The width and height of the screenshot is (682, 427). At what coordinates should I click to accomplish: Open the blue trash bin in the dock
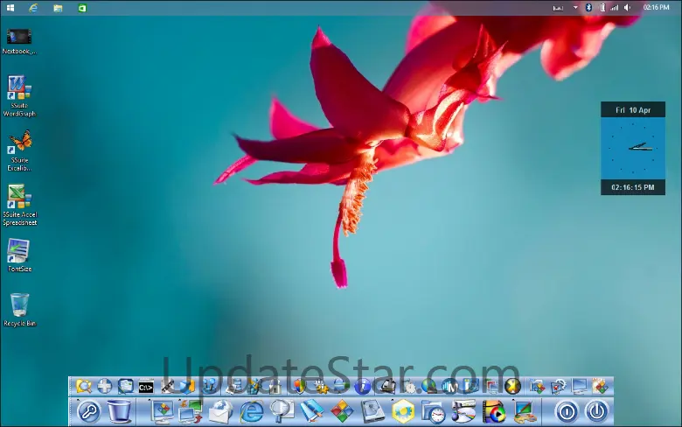[x=119, y=411]
